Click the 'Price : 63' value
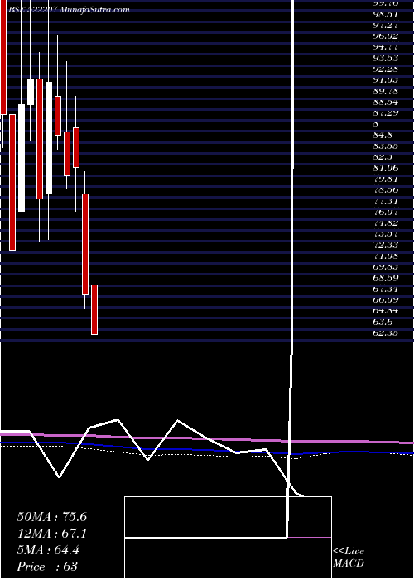 [x=47, y=567]
